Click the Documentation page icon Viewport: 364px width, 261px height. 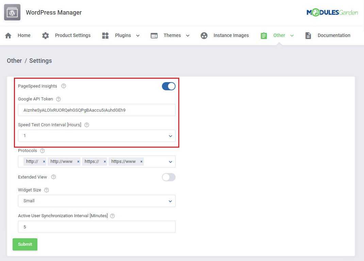pyautogui.click(x=308, y=35)
